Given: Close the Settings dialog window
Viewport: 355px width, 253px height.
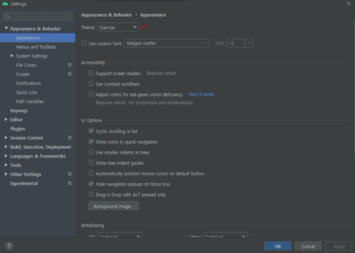Looking at the screenshot, I should (349, 4).
